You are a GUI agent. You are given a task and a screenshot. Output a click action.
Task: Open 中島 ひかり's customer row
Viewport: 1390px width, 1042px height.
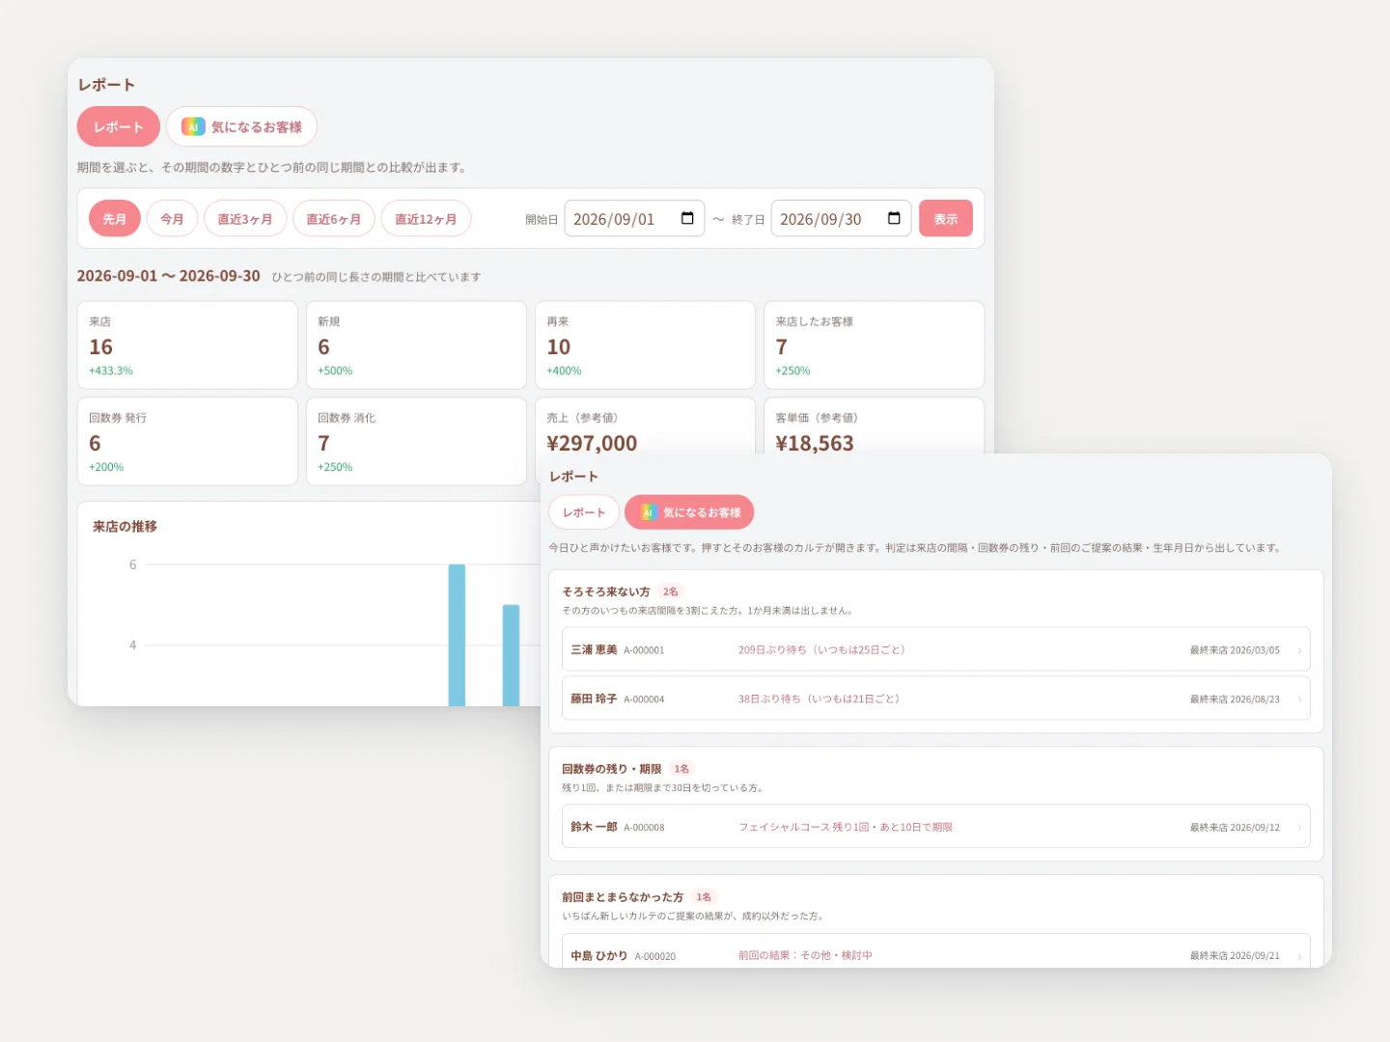pyautogui.click(x=936, y=951)
